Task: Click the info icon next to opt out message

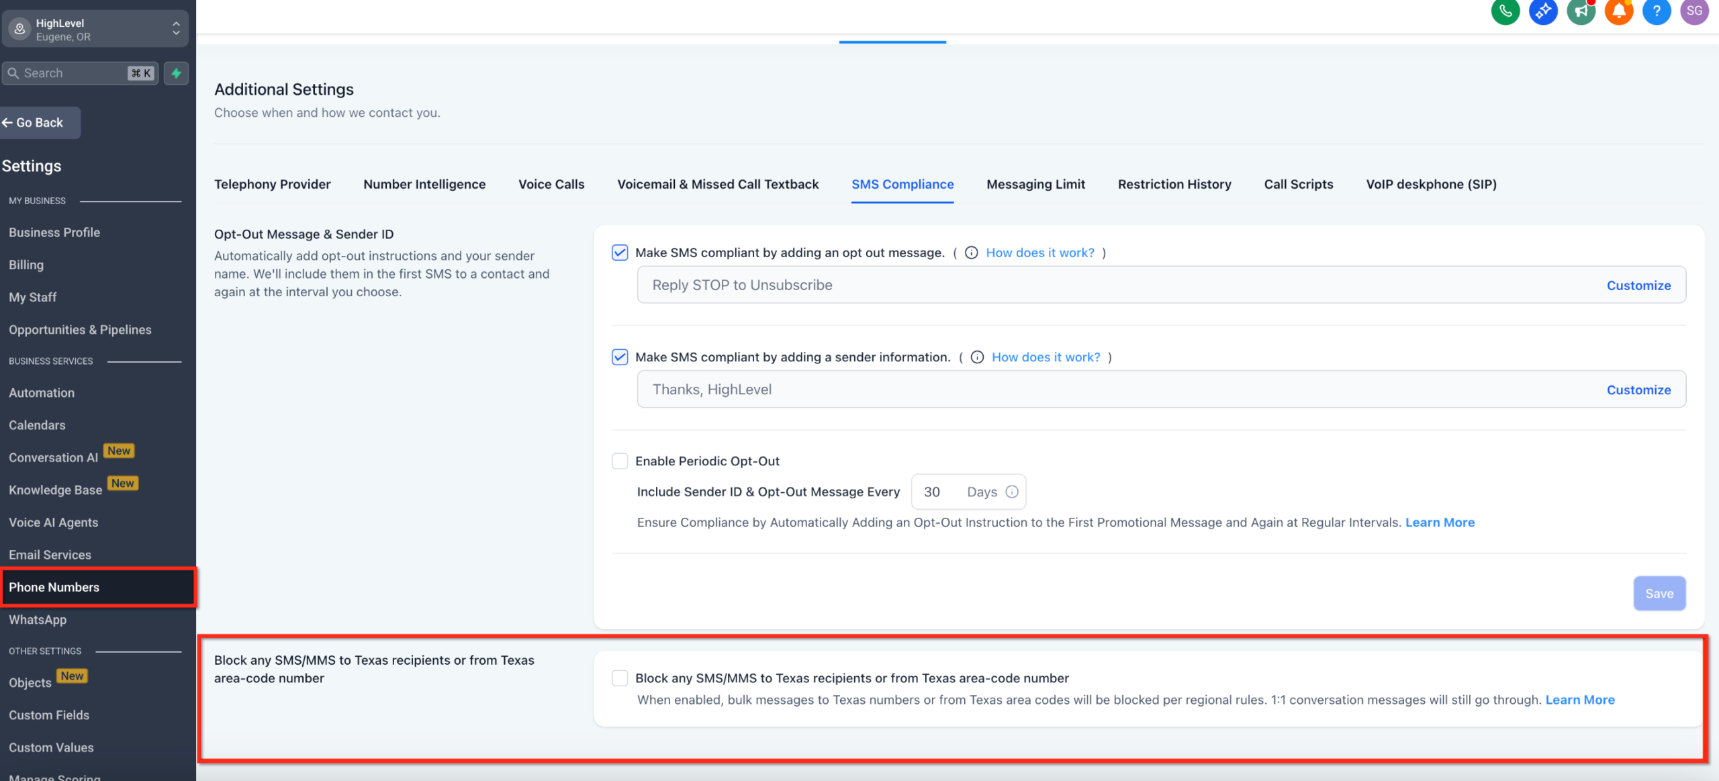Action: pos(970,252)
